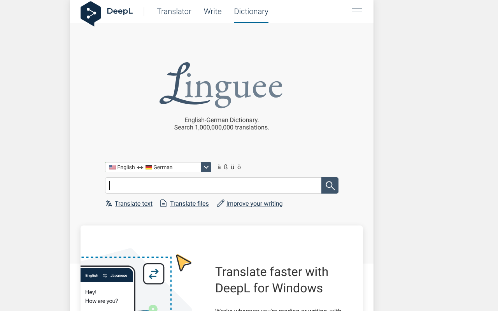Image resolution: width=498 pixels, height=311 pixels.
Task: Click the DeepL hexagon logo icon
Action: [x=91, y=14]
